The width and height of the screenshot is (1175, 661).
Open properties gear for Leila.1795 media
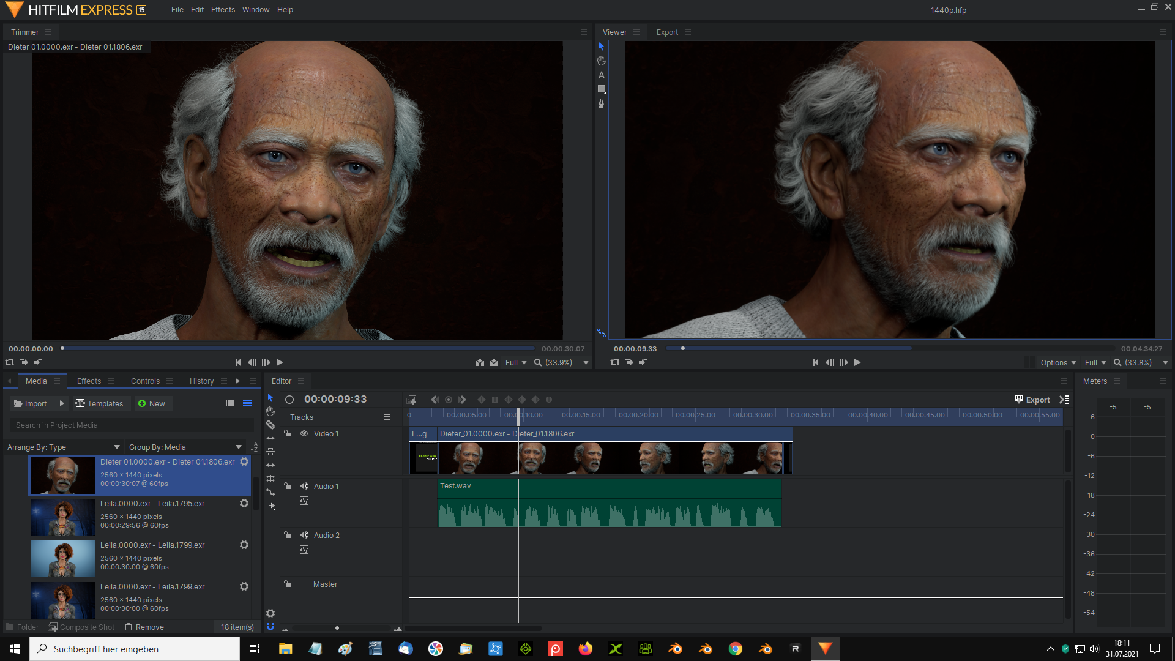coord(244,503)
